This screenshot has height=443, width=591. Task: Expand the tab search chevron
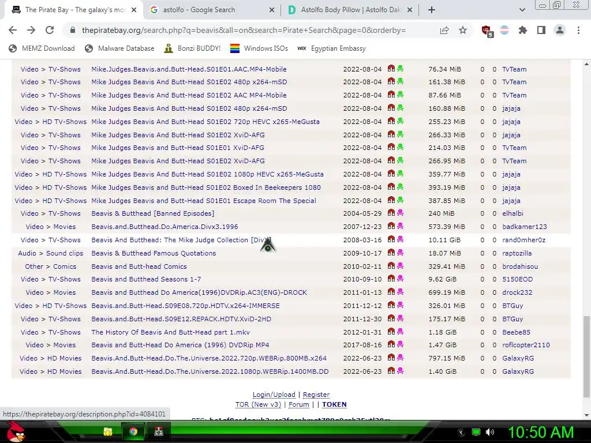click(522, 10)
